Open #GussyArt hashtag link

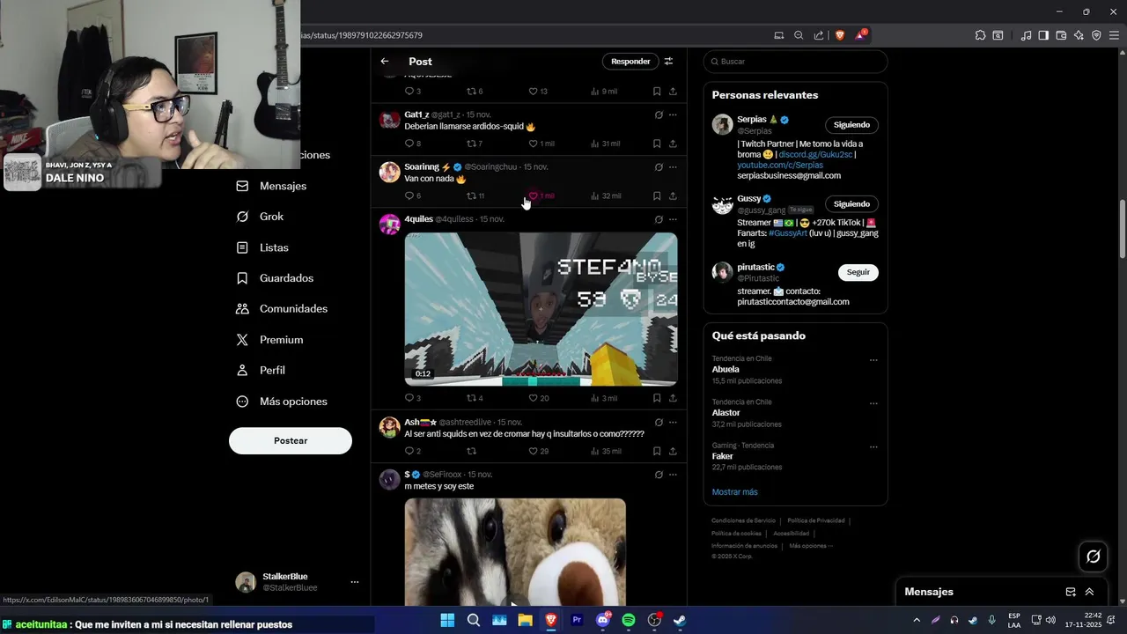click(788, 233)
